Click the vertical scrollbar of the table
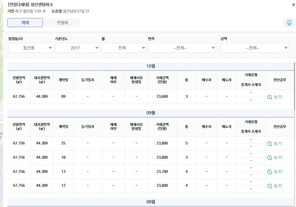The height and width of the screenshot is (207, 296). click(x=295, y=86)
